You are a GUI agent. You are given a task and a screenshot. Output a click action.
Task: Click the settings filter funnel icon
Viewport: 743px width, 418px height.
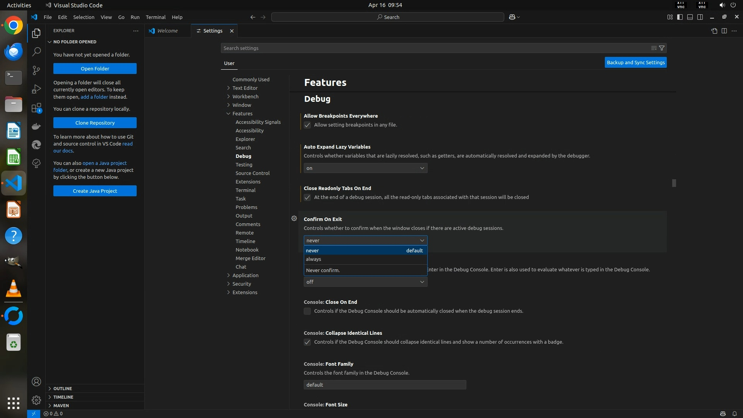click(662, 48)
